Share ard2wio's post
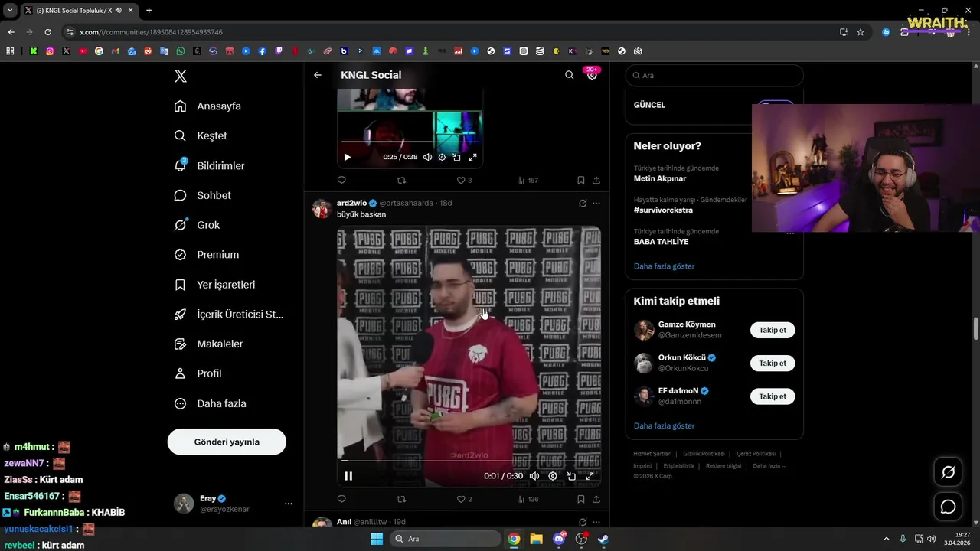 [x=596, y=499]
